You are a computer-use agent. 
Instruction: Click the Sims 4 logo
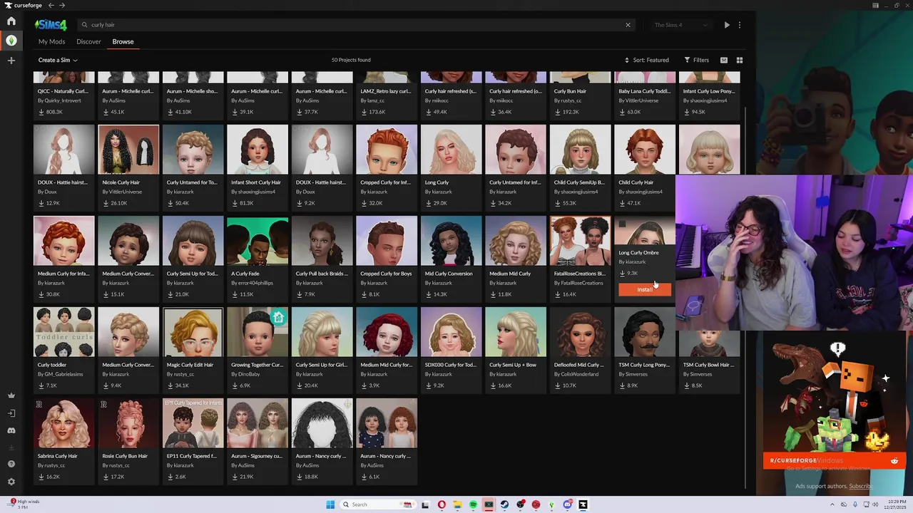point(51,25)
